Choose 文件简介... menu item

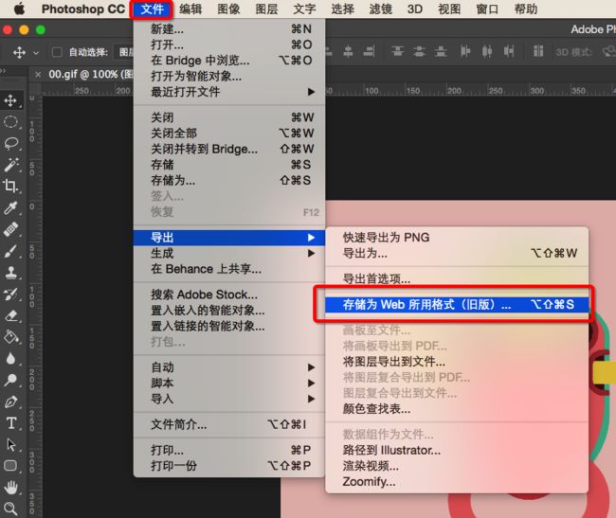tap(230, 424)
